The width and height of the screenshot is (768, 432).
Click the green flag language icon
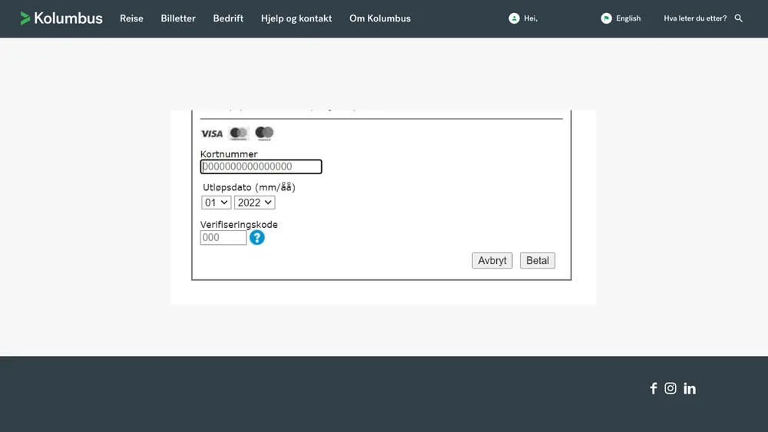(606, 18)
